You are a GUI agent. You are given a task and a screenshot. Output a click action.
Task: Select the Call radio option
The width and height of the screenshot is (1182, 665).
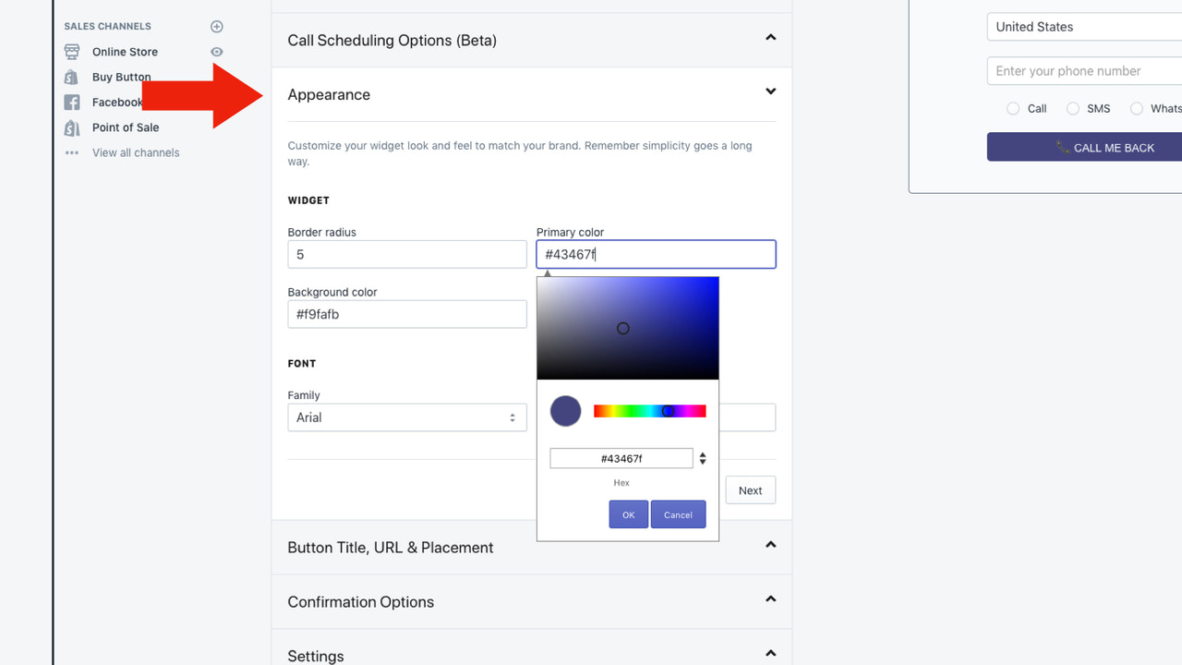click(1012, 108)
